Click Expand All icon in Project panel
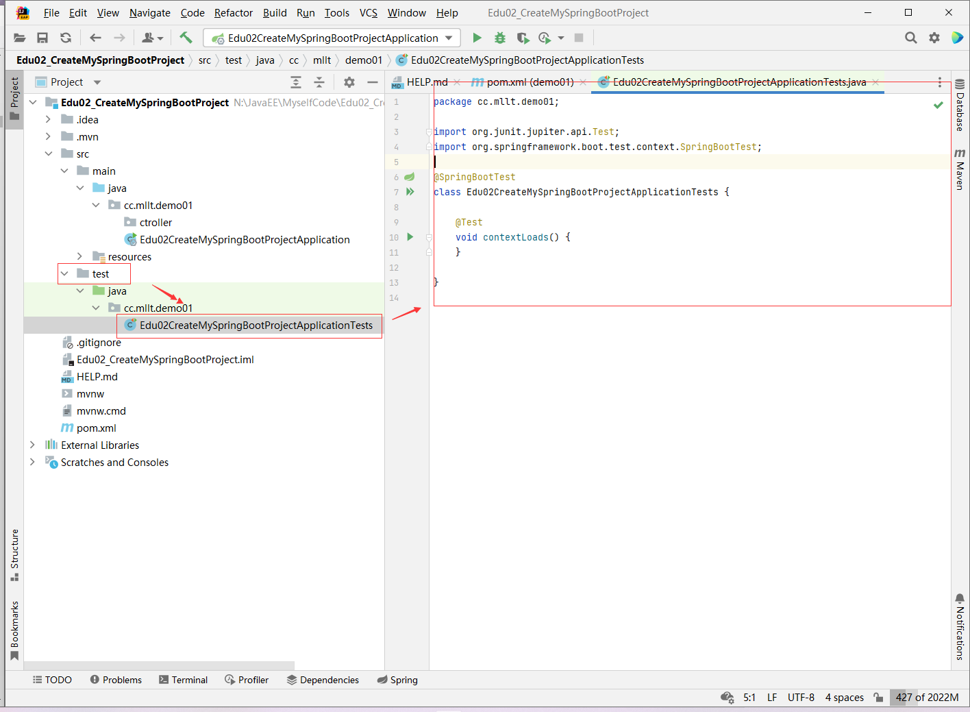The image size is (970, 712). point(296,82)
